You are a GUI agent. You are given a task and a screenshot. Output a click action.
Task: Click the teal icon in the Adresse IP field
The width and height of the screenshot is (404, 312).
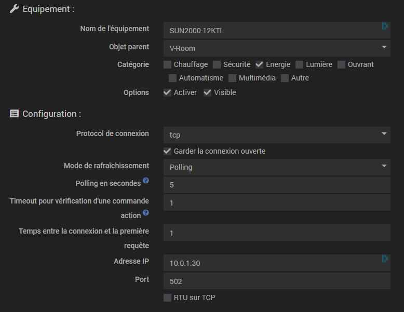pos(385,259)
